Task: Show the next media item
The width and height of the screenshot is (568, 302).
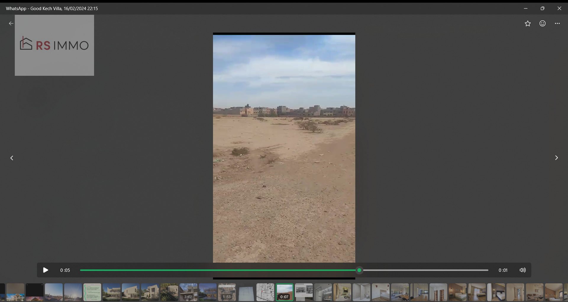Action: pos(556,158)
